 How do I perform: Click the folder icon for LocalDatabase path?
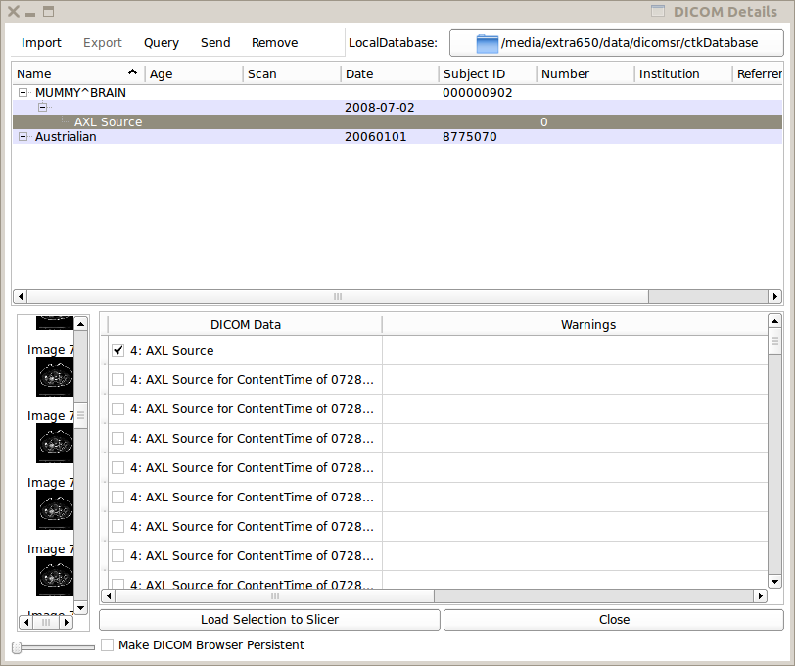pos(488,43)
